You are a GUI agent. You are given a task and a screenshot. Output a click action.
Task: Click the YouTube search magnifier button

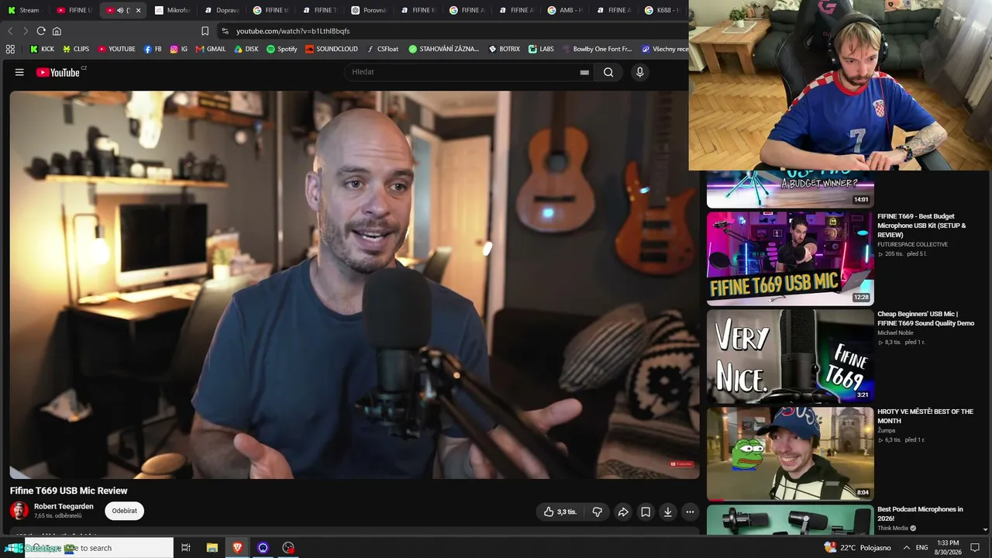608,72
